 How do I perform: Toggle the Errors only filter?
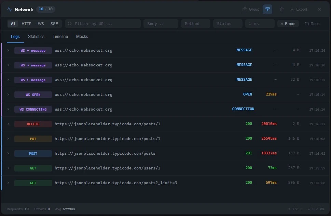pos(288,24)
